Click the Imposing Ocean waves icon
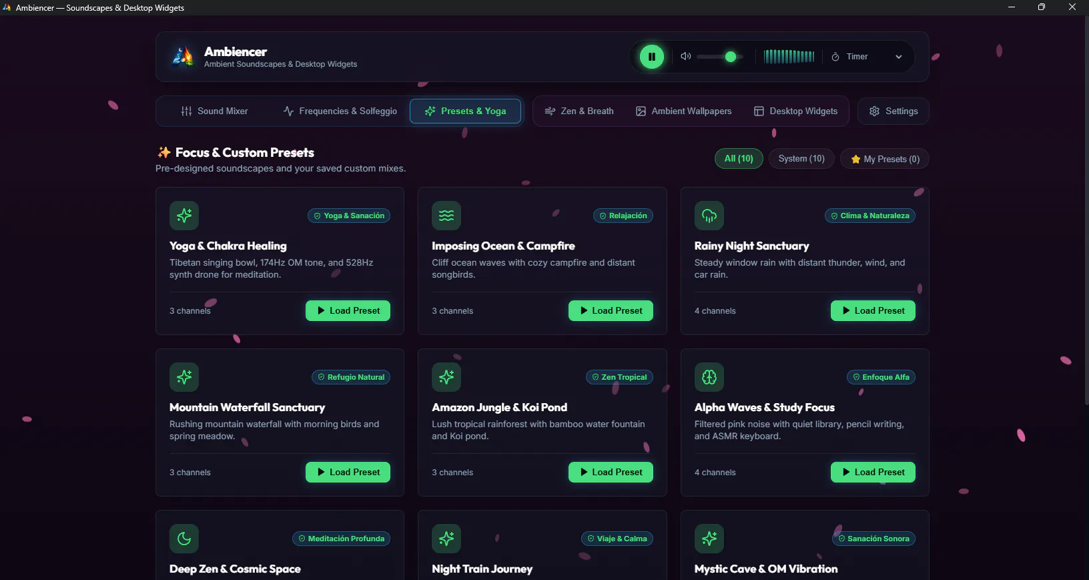The height and width of the screenshot is (580, 1089). click(446, 216)
